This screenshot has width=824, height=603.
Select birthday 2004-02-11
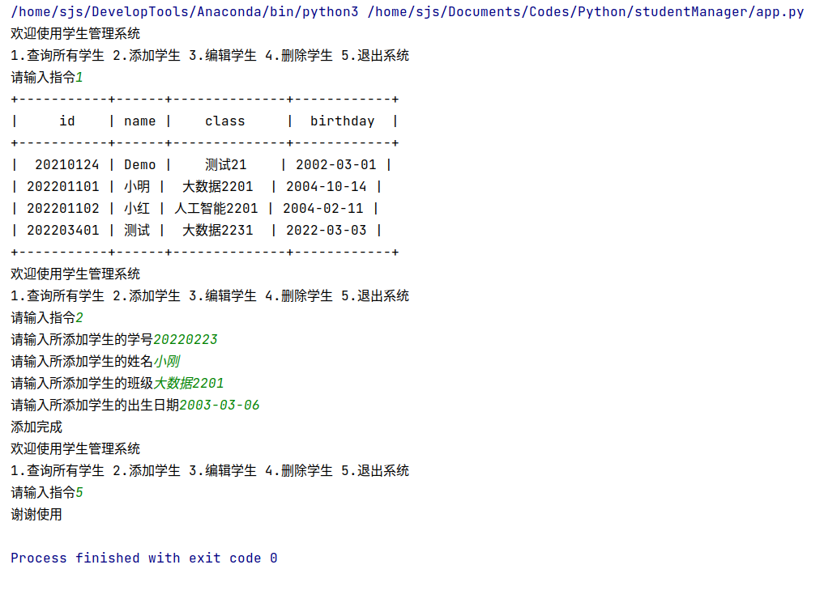pos(322,208)
